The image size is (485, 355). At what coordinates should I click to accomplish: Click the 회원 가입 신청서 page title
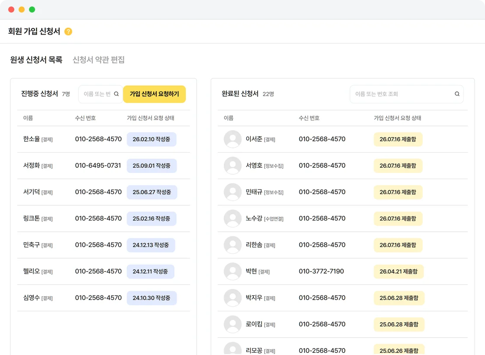(34, 31)
